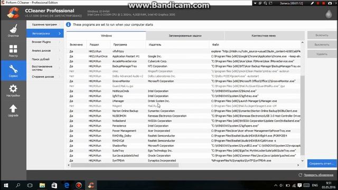Click Bandicam camera screenshot icon
This screenshot has height=190, width=338.
(330, 3)
